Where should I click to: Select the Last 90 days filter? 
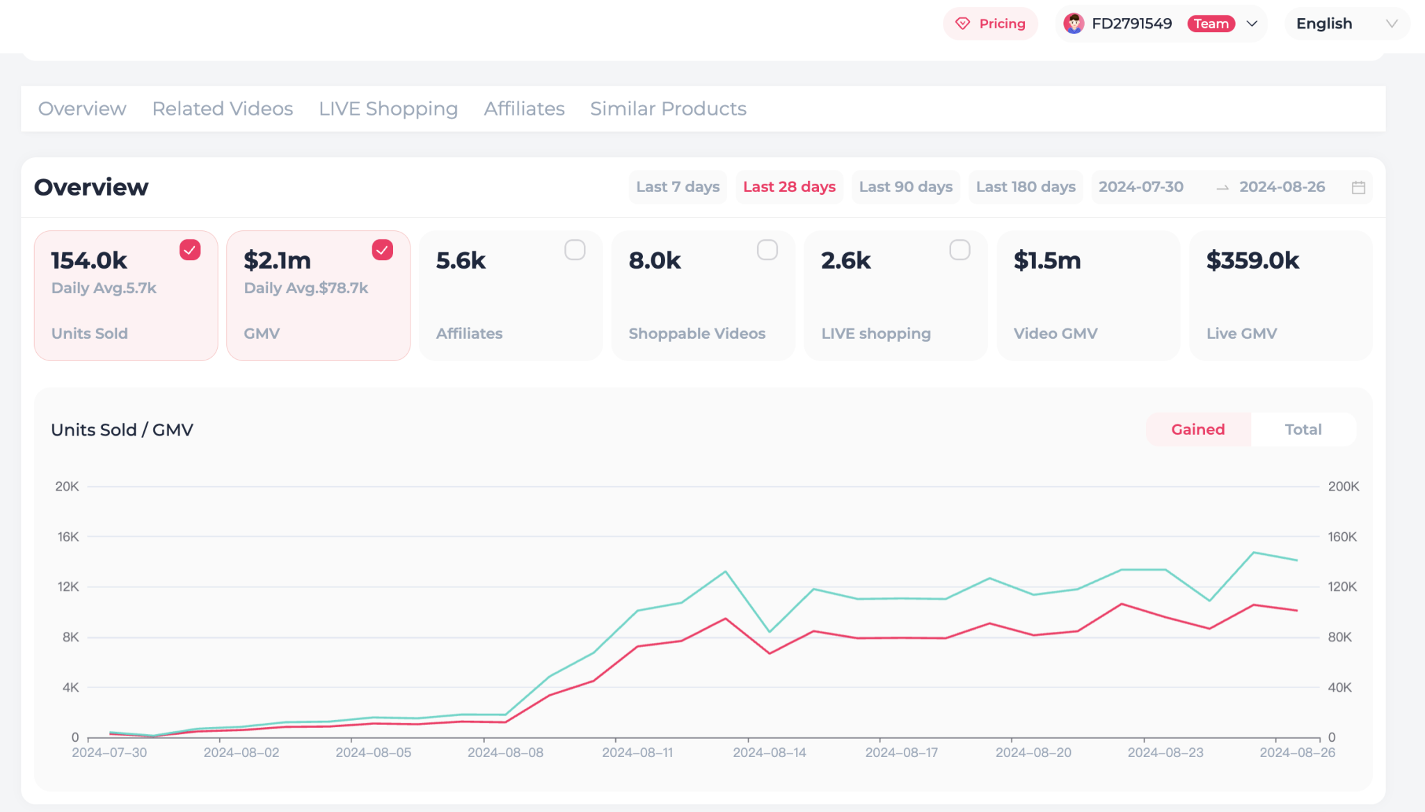905,187
